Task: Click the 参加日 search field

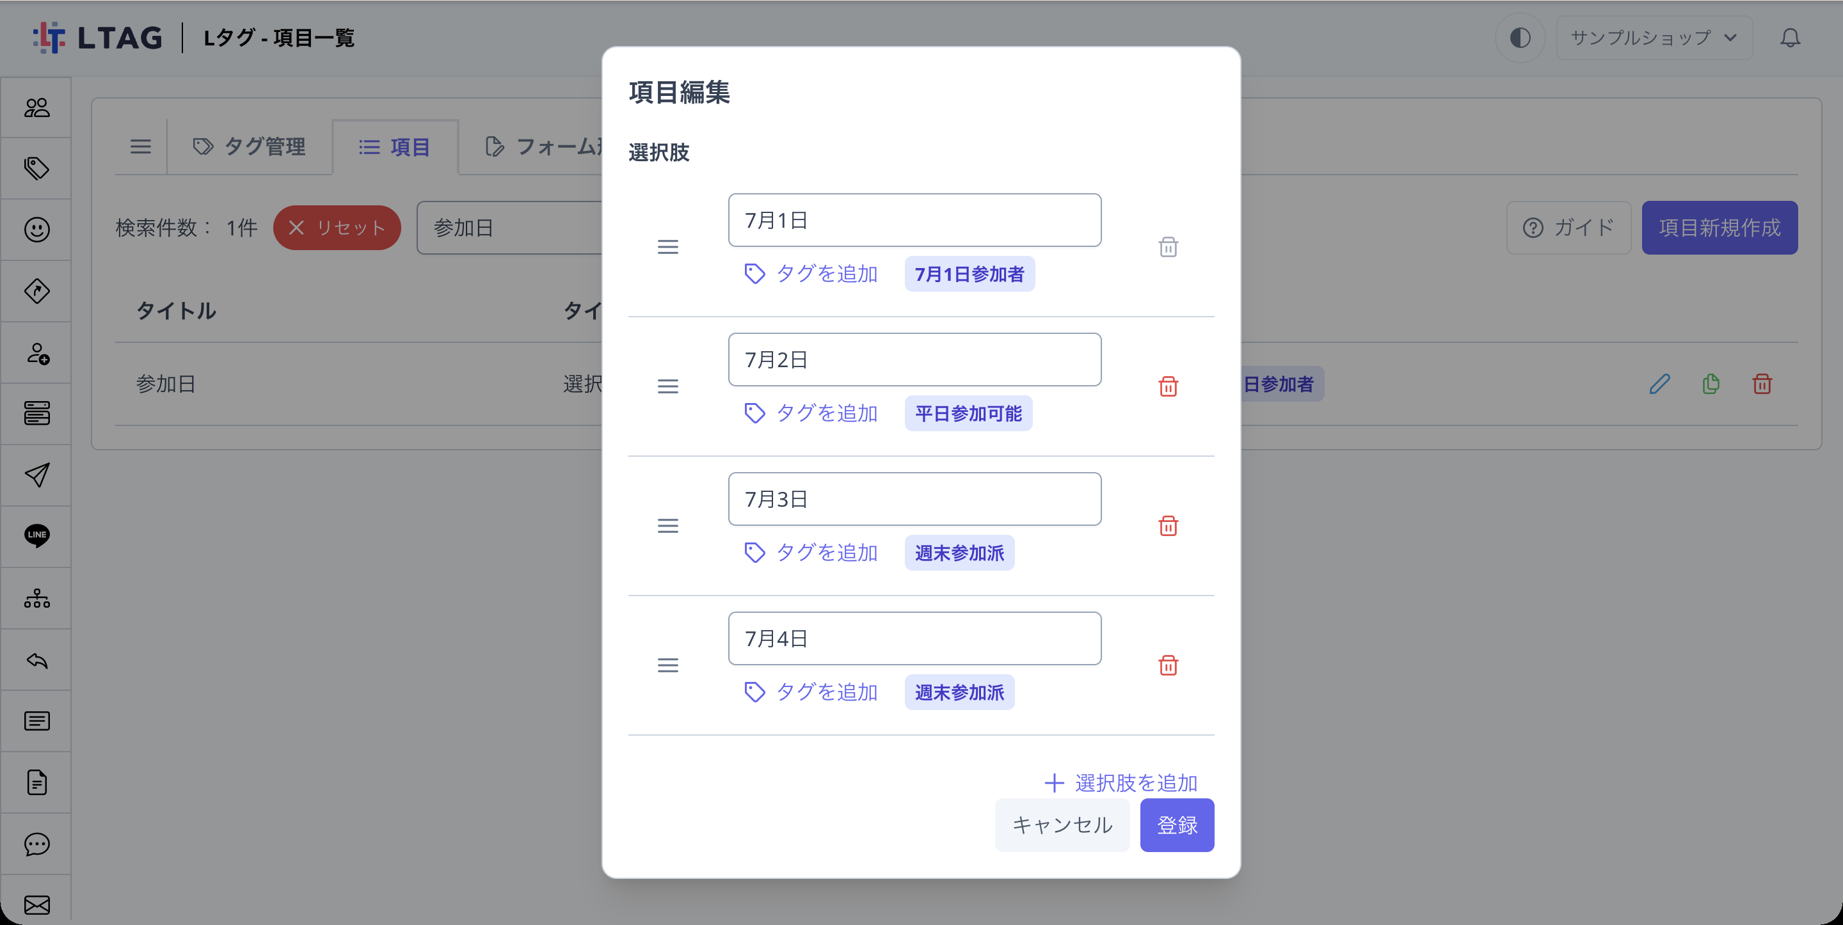Action: point(510,228)
